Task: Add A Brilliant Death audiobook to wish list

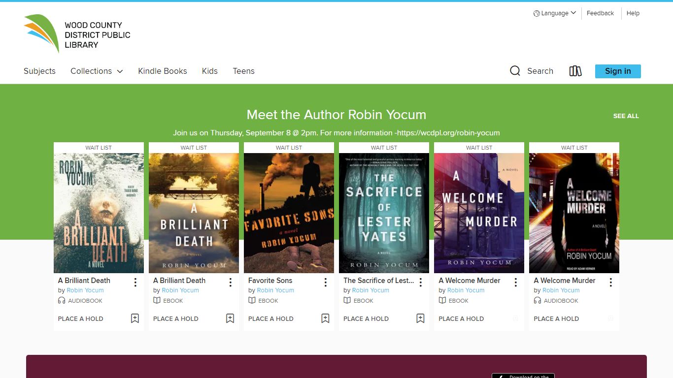Action: click(x=135, y=318)
